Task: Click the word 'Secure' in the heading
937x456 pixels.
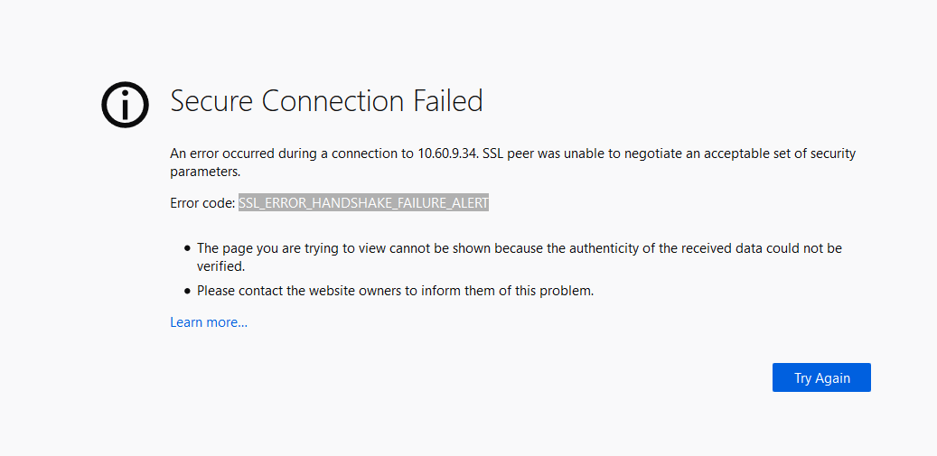Action: (212, 101)
